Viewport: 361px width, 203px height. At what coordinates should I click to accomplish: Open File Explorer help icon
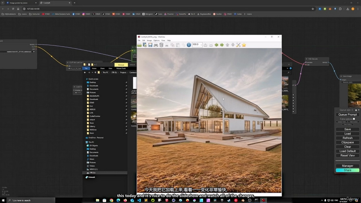tap(291, 68)
